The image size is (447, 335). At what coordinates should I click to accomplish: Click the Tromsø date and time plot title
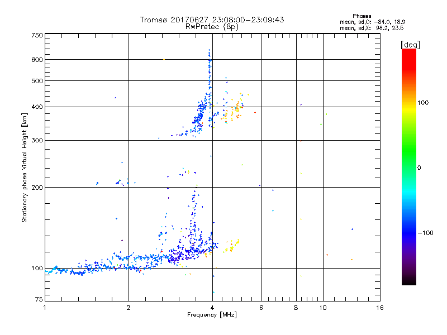tap(212, 20)
